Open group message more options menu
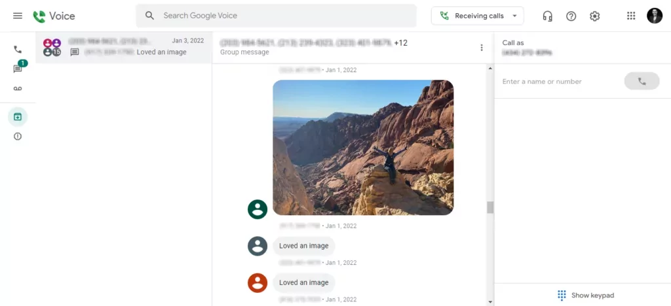The height and width of the screenshot is (306, 671). 482,48
